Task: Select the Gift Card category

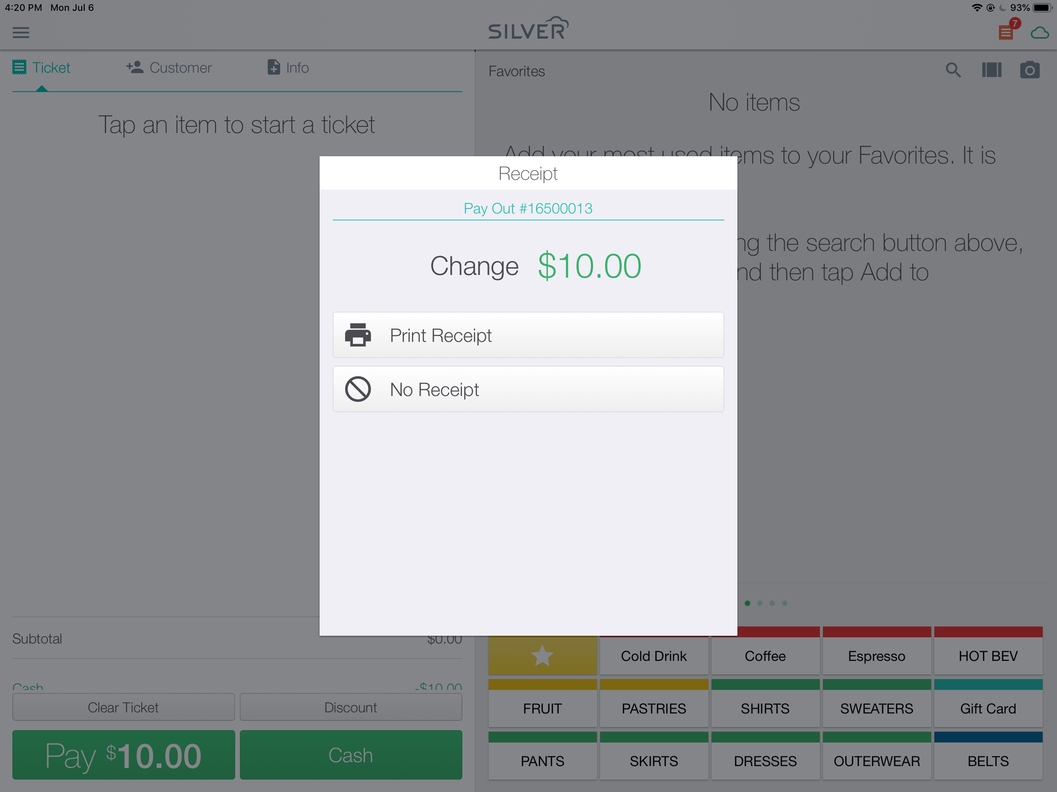Action: (x=989, y=709)
